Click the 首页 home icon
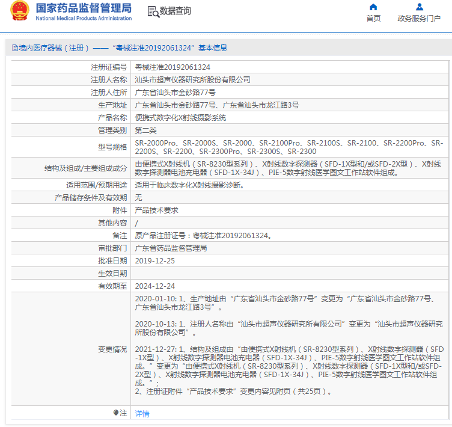 [373, 7]
